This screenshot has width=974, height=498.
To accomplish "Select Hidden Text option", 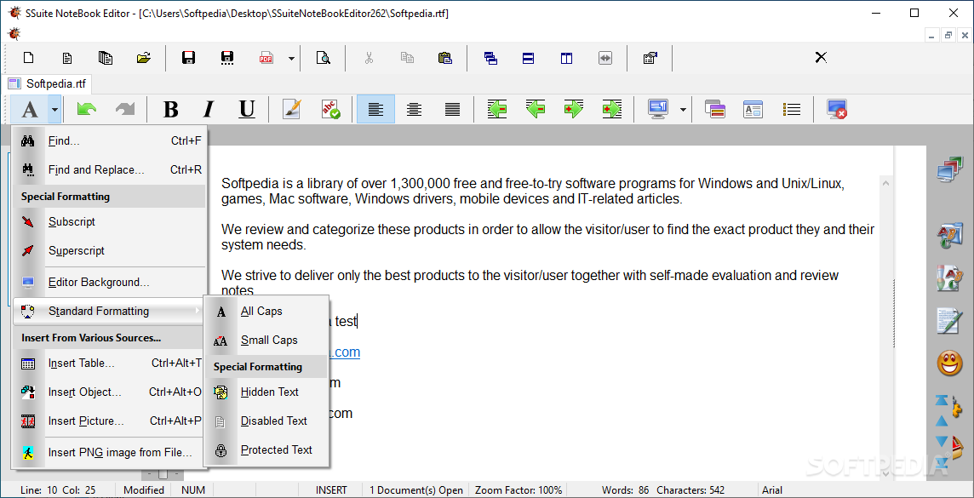I will pos(266,392).
